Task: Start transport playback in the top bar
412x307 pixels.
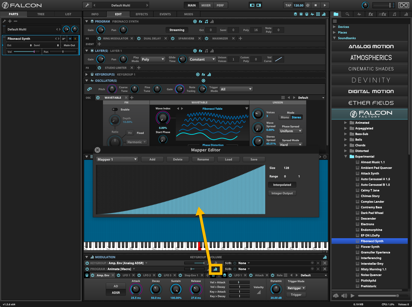Action: pos(325,5)
